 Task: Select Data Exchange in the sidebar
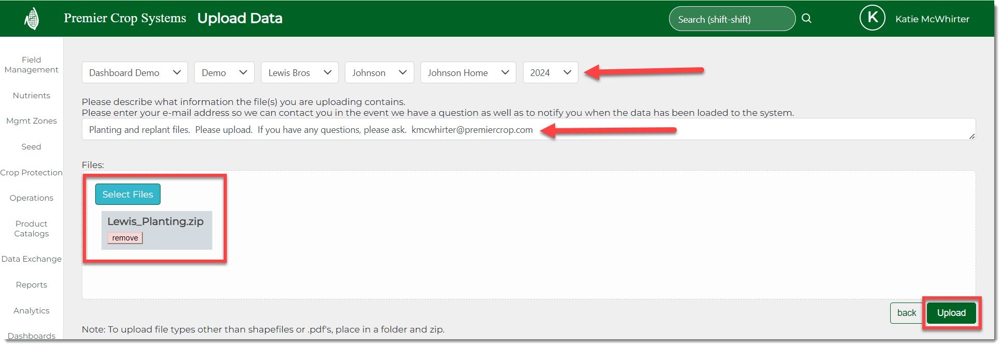[31, 259]
